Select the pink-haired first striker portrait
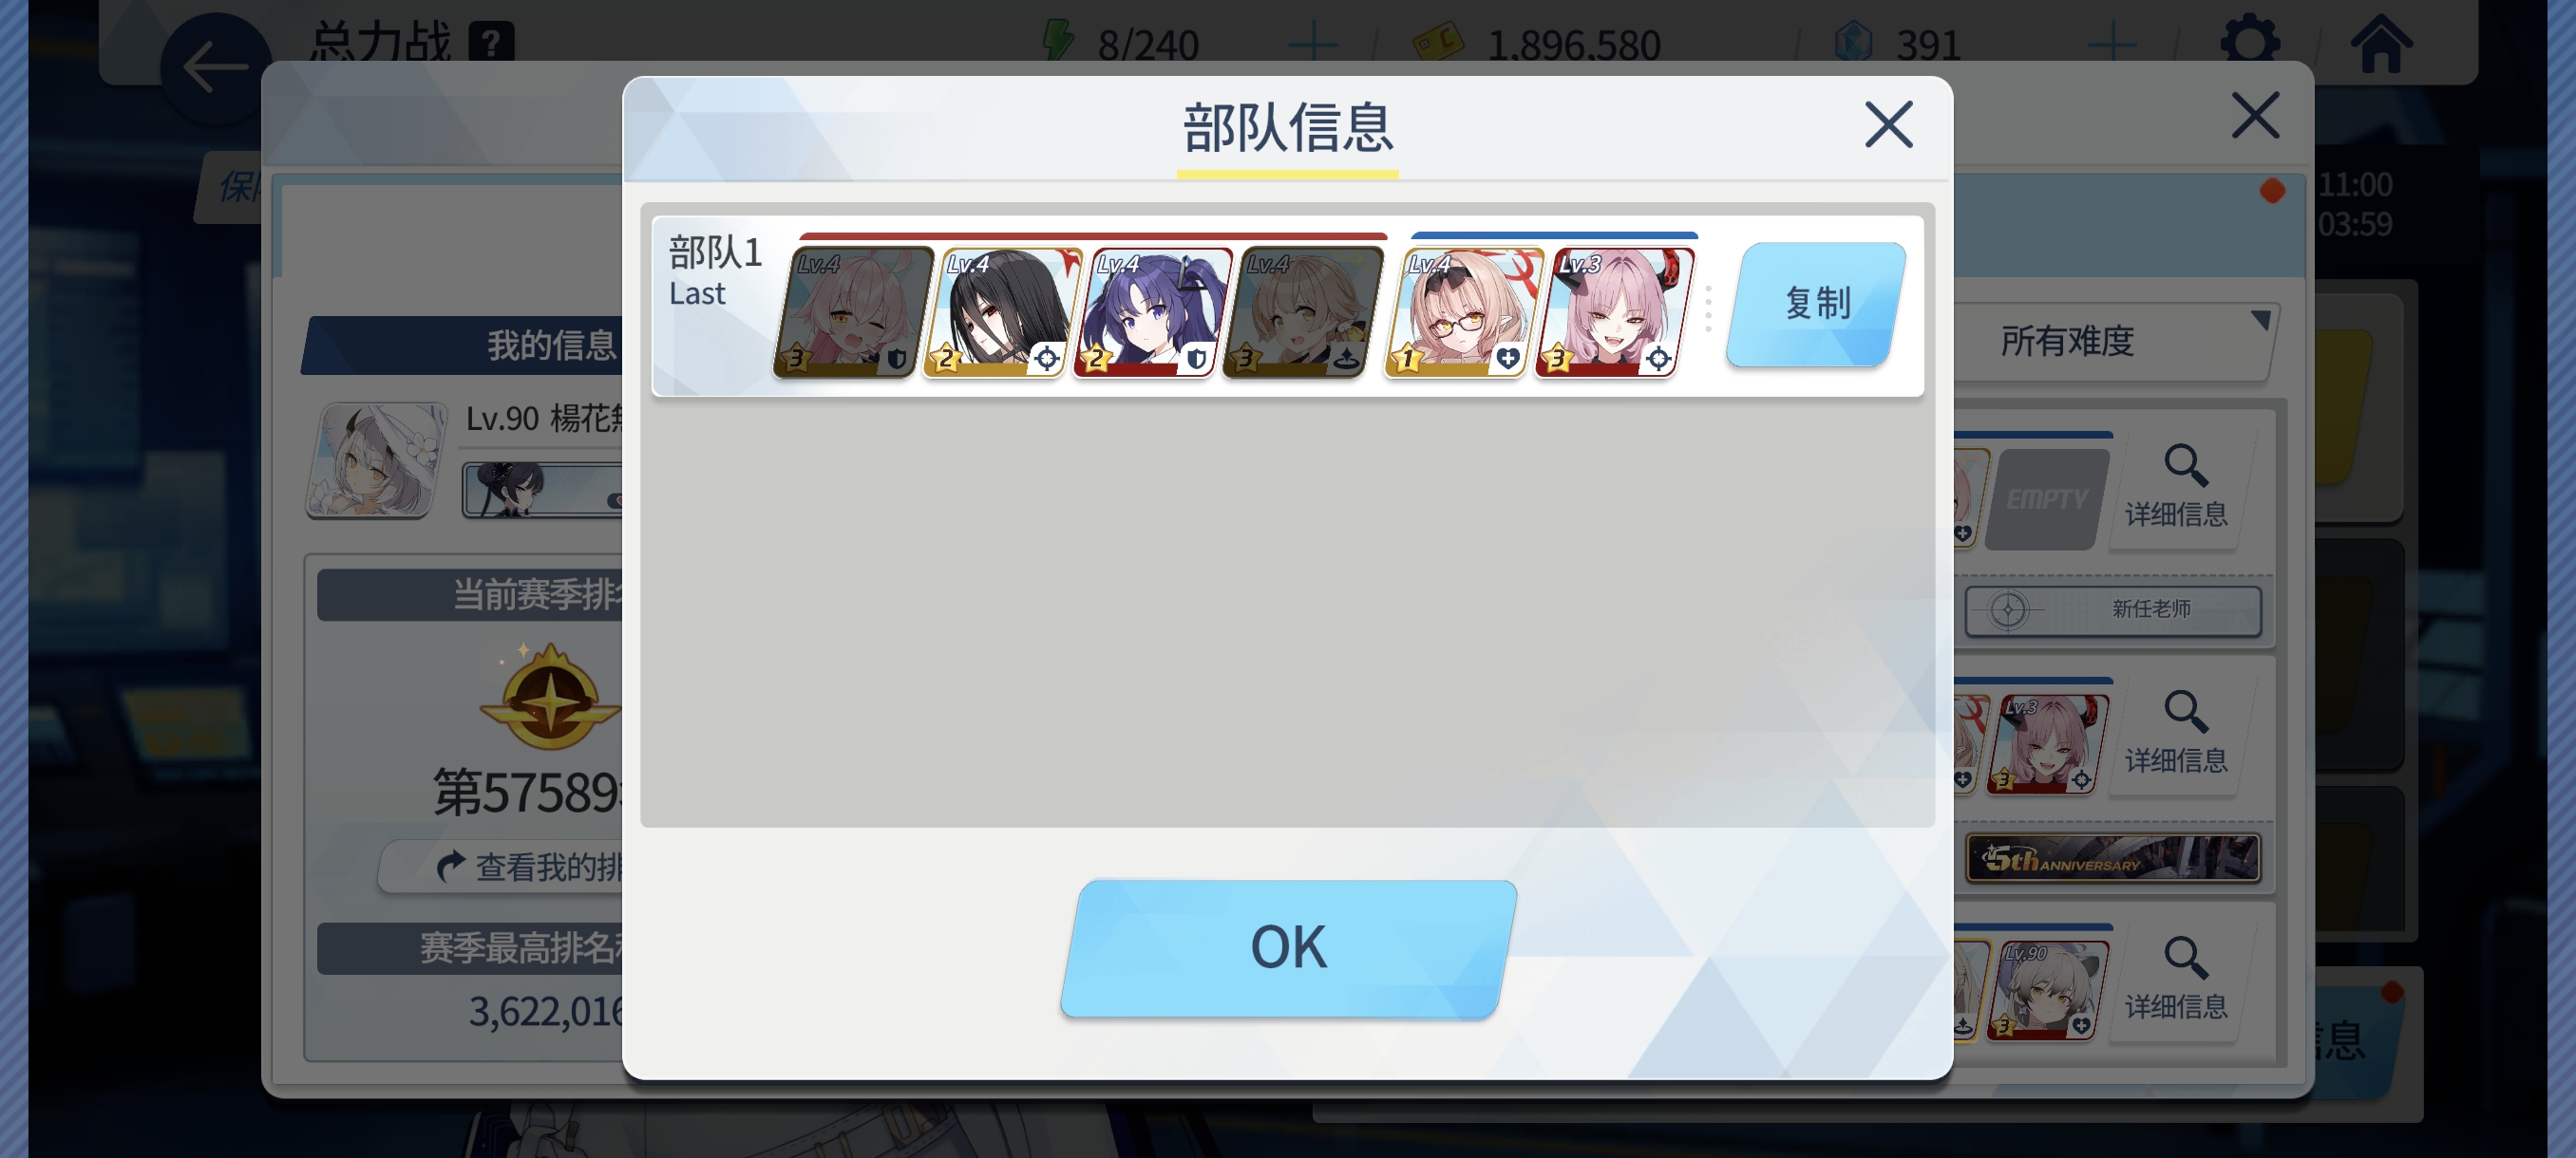This screenshot has height=1158, width=2576. [853, 311]
